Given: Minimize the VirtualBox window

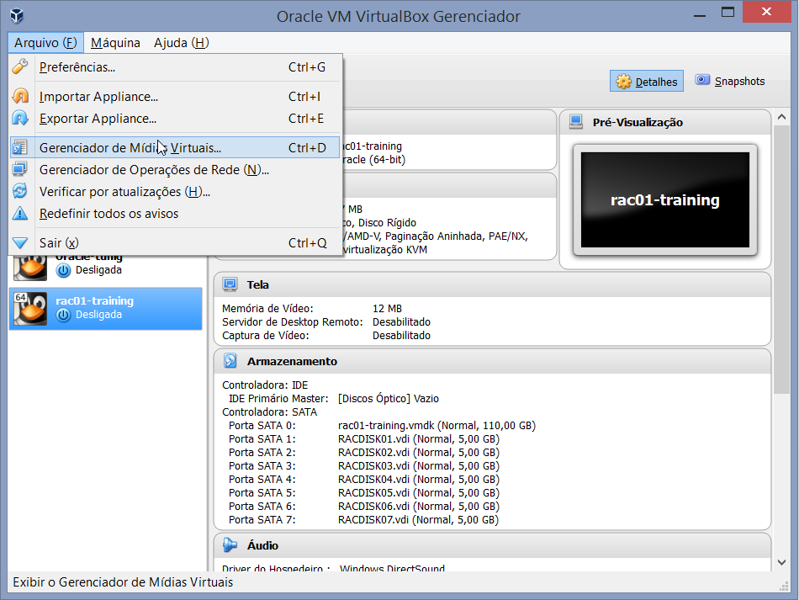Looking at the screenshot, I should point(700,13).
